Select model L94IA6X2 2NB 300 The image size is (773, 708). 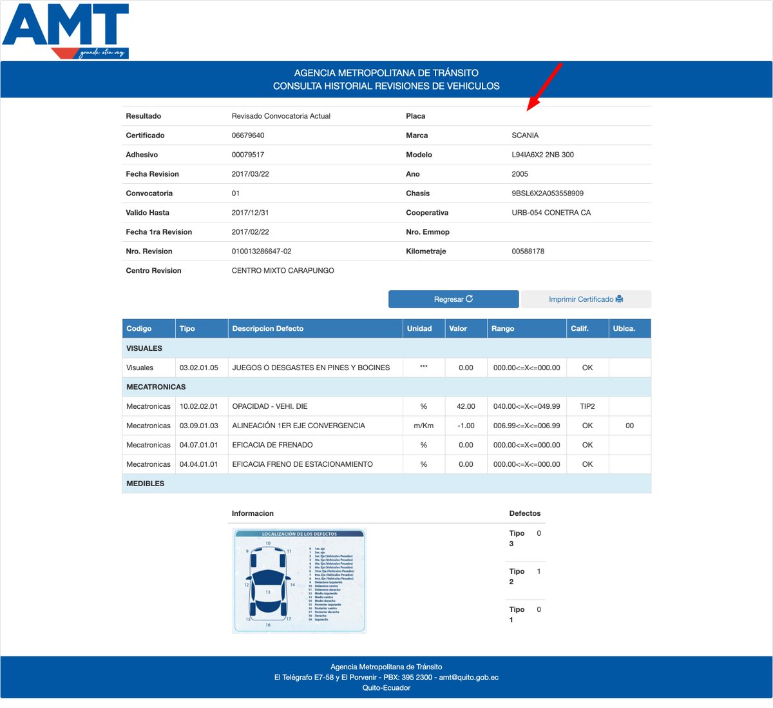(x=542, y=155)
